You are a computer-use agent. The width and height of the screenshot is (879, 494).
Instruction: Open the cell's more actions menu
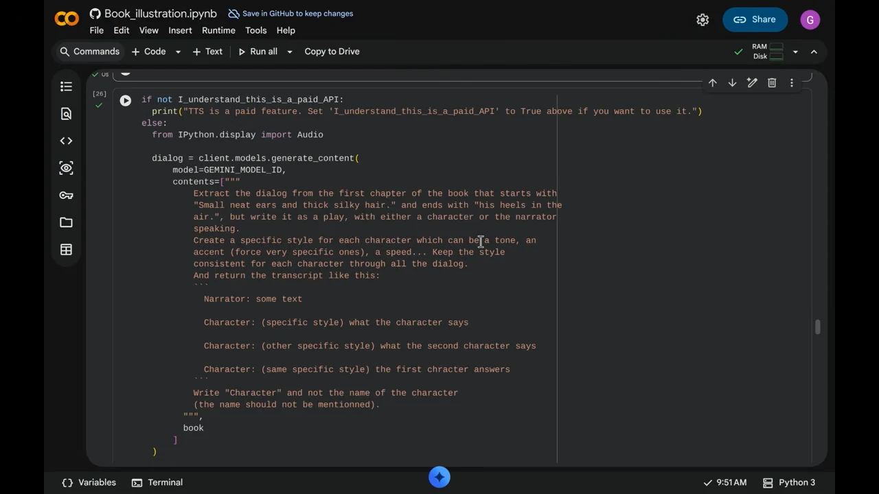[x=791, y=83]
